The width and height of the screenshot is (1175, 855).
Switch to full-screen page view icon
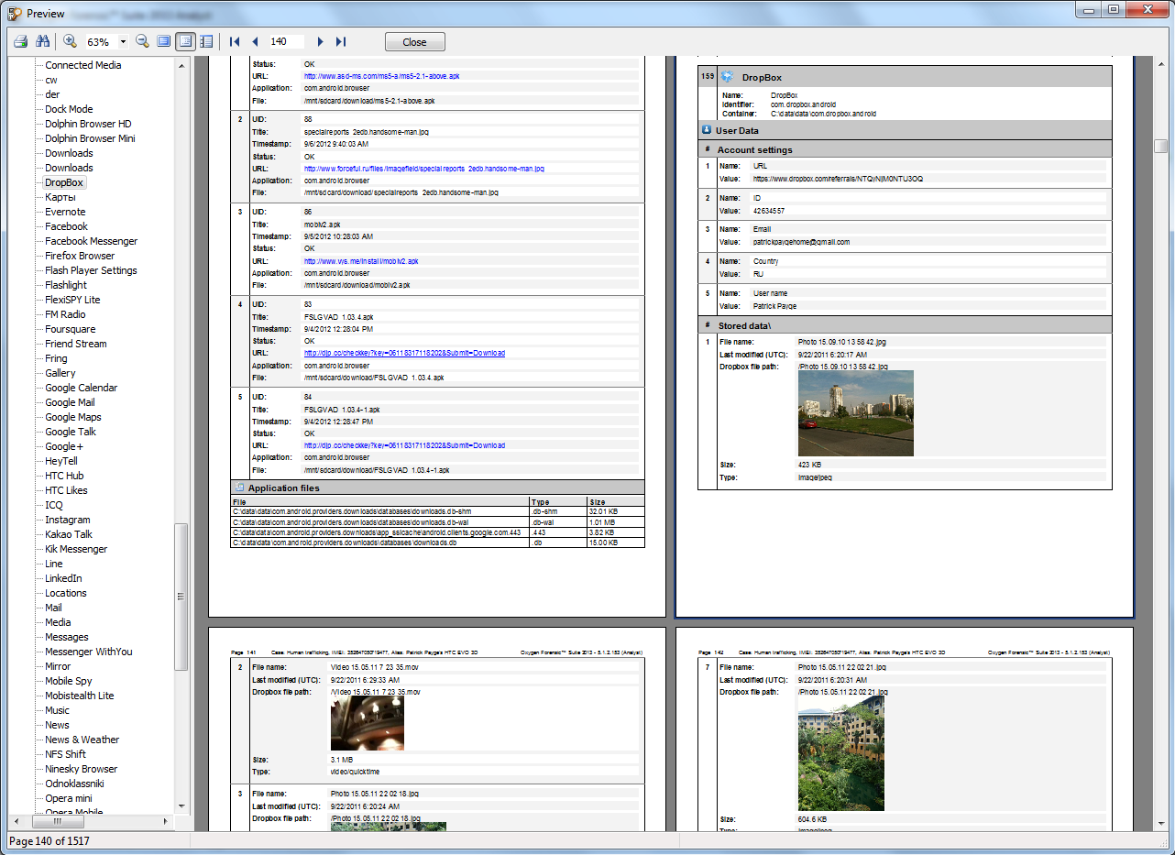click(x=163, y=41)
